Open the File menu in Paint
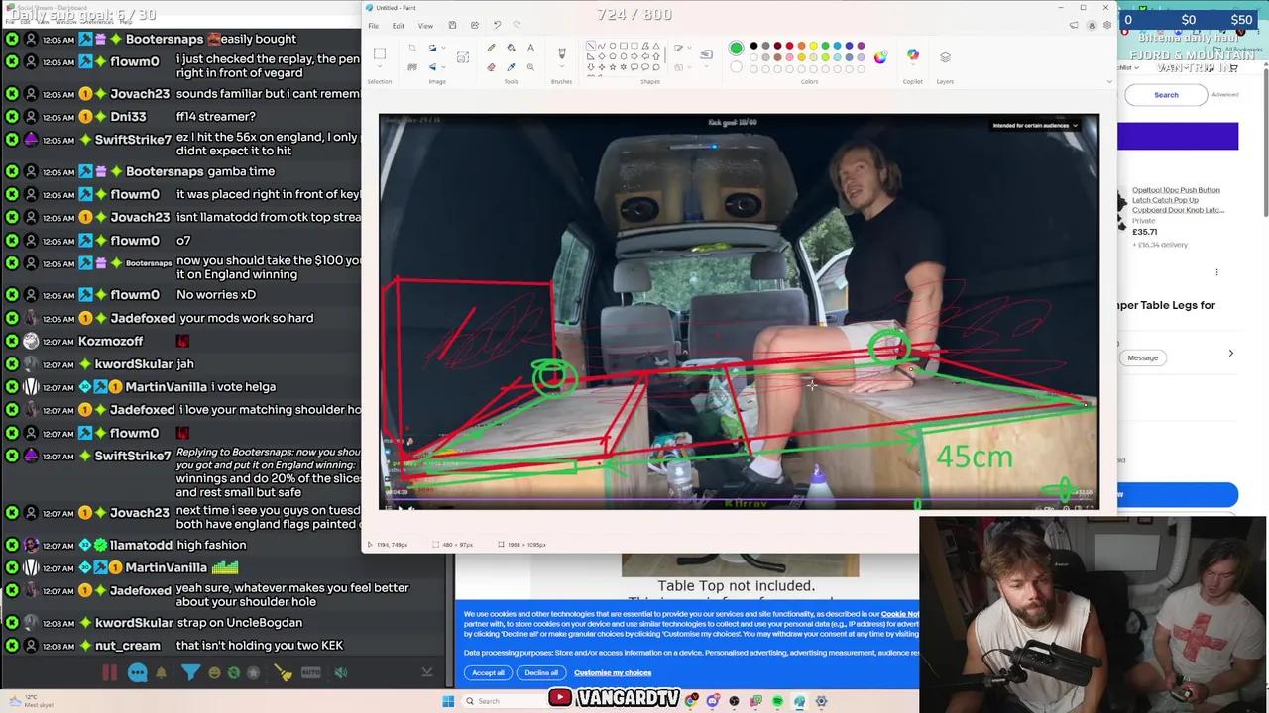 pos(373,26)
